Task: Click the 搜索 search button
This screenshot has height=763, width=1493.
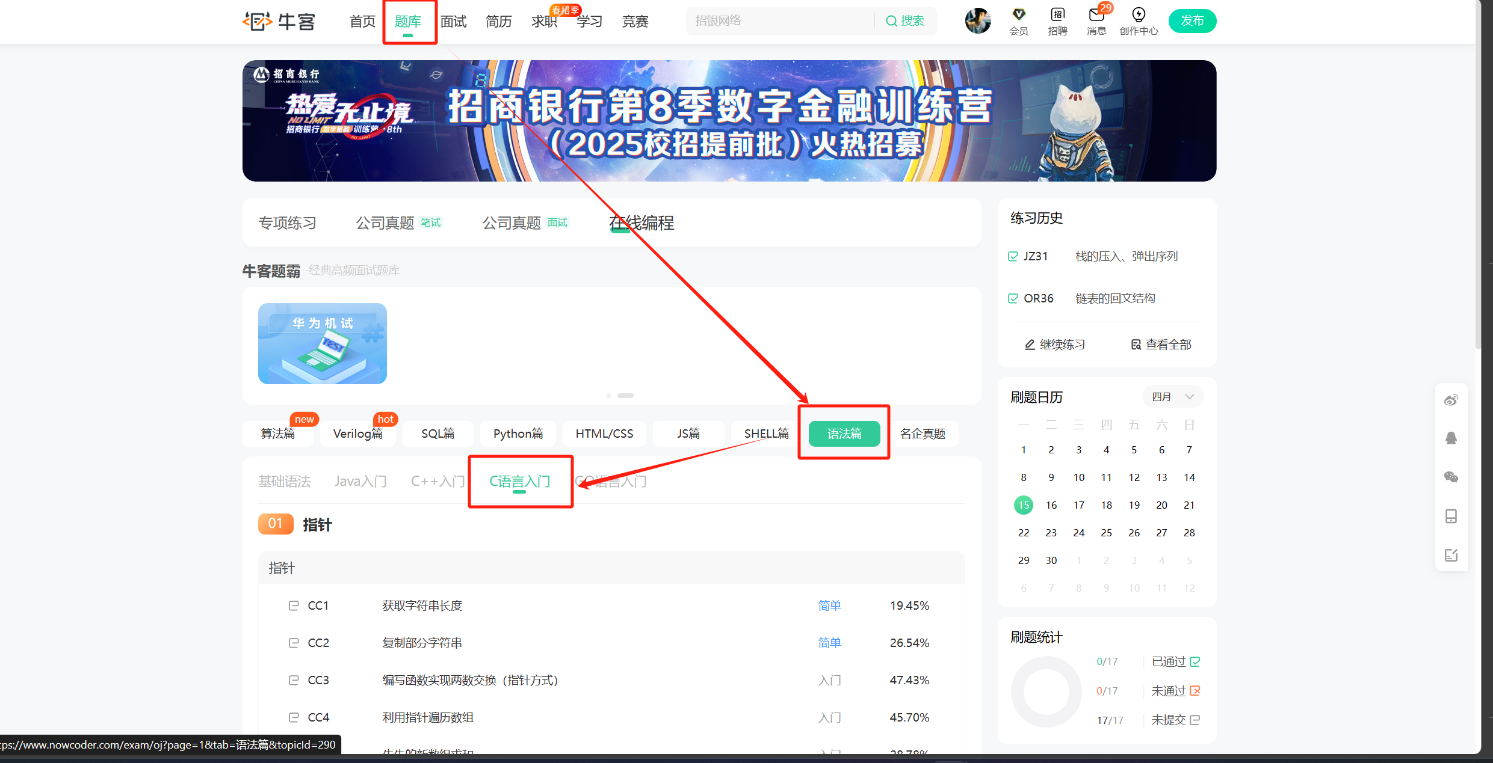Action: coord(905,21)
